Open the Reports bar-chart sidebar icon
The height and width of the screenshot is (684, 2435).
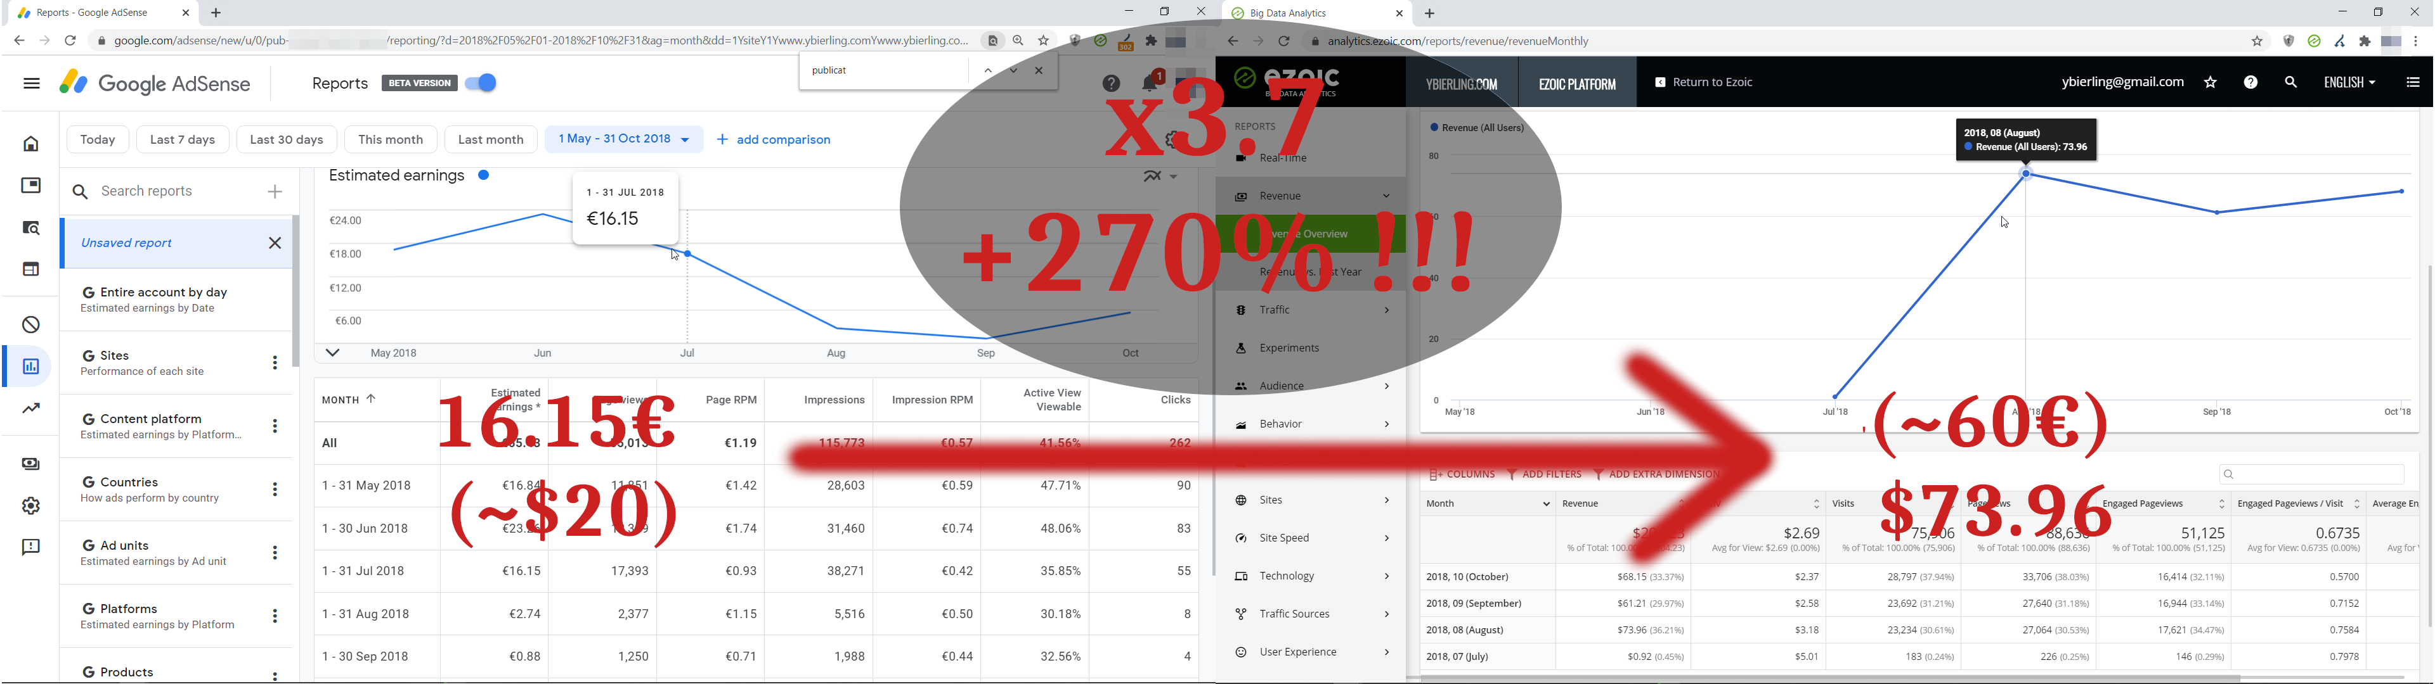[x=31, y=367]
